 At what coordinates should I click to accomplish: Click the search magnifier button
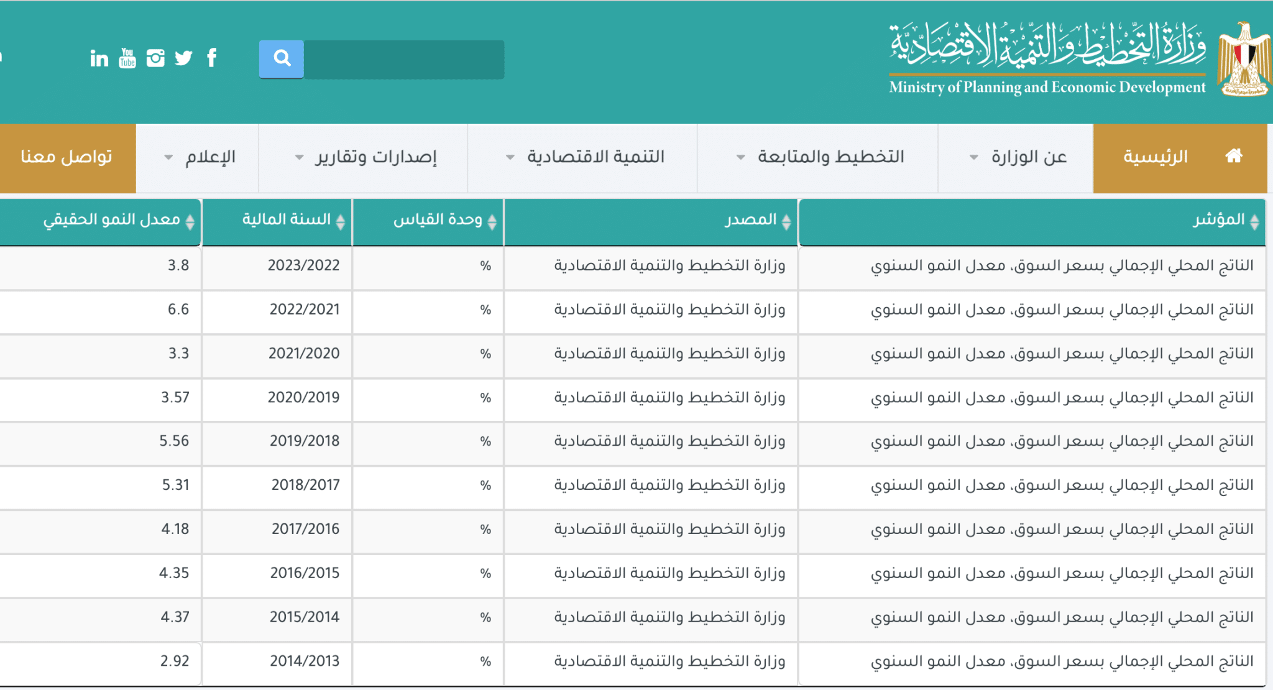(281, 58)
